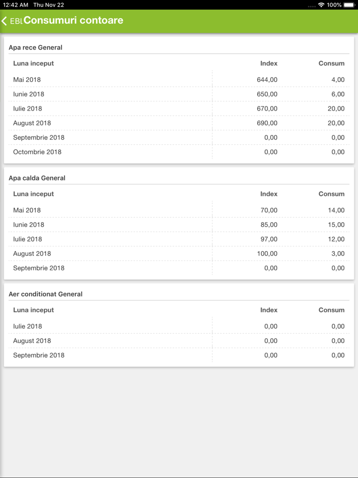This screenshot has width=358, height=478.
Task: Tap the EBL back label
Action: pyautogui.click(x=16, y=21)
